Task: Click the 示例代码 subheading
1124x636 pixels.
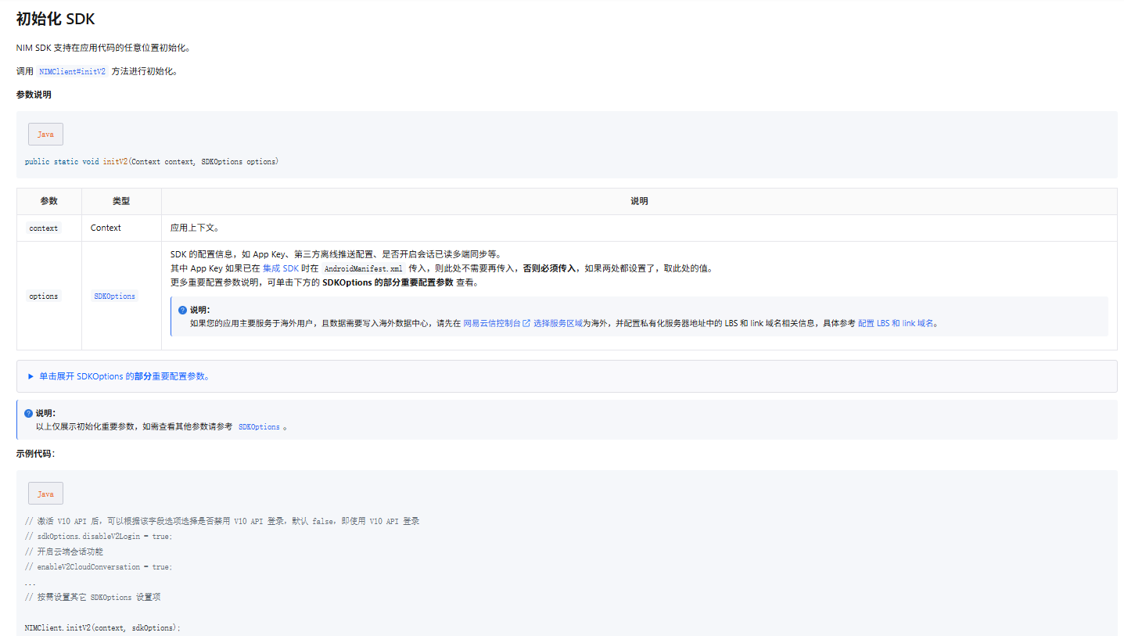Action: click(35, 454)
